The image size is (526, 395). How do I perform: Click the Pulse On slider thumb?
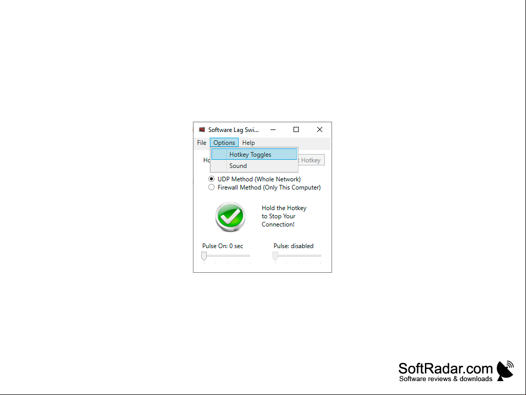click(x=204, y=256)
